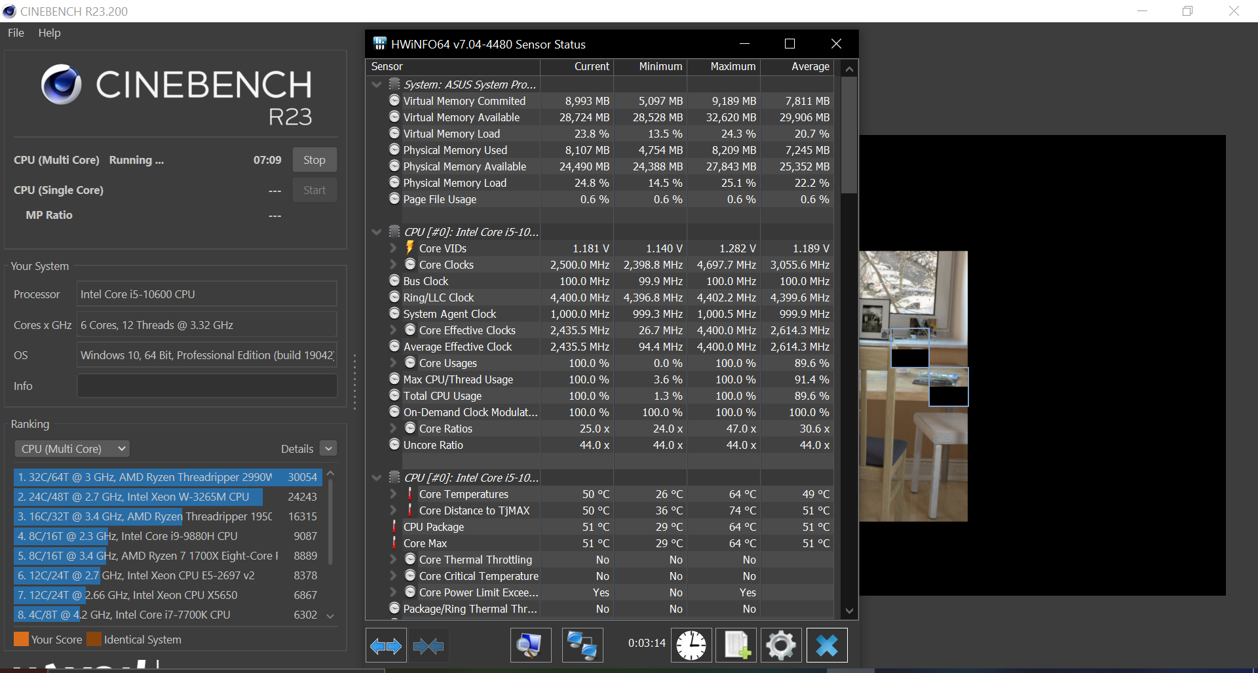This screenshot has height=673, width=1258.
Task: Select Xeon W-3265M ranking entry
Action: click(x=168, y=497)
